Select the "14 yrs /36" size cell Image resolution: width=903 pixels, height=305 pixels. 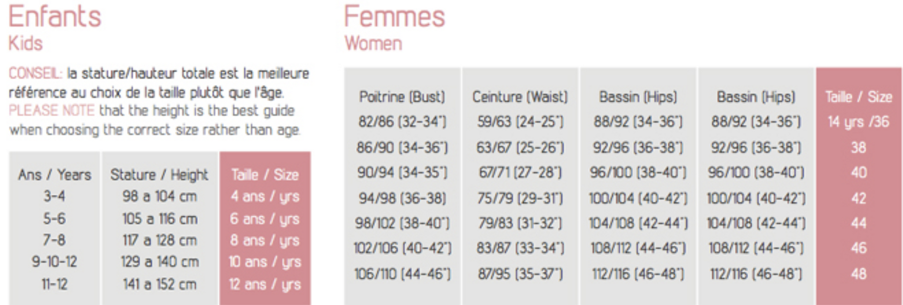click(x=858, y=122)
